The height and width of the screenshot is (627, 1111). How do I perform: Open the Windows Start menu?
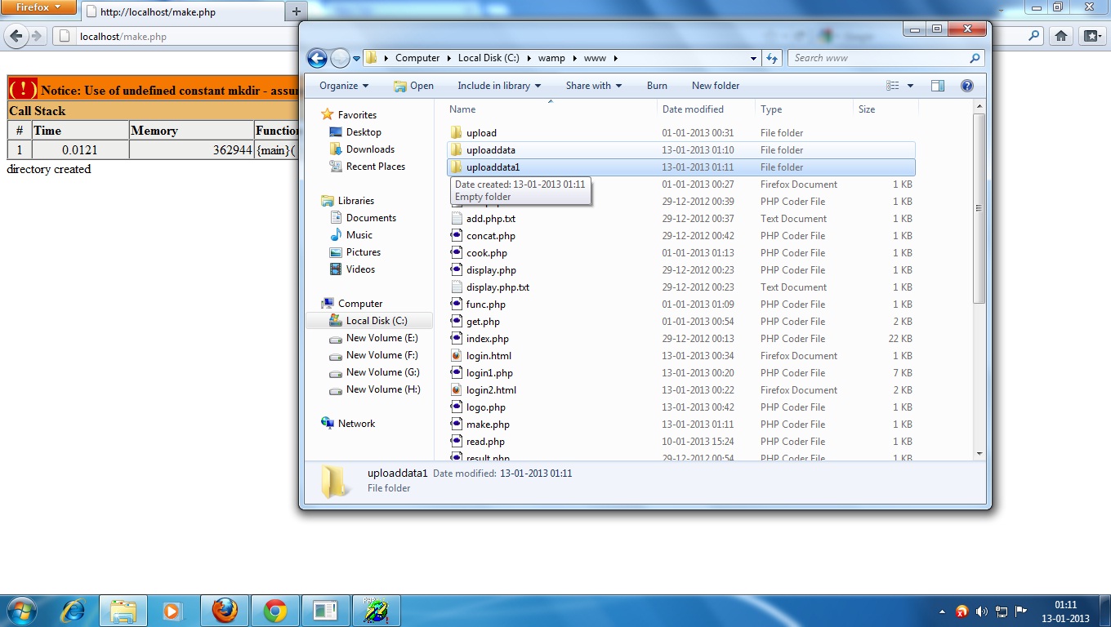tap(20, 611)
